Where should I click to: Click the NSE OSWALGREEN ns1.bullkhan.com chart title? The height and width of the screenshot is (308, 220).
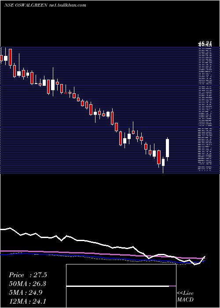point(45,5)
